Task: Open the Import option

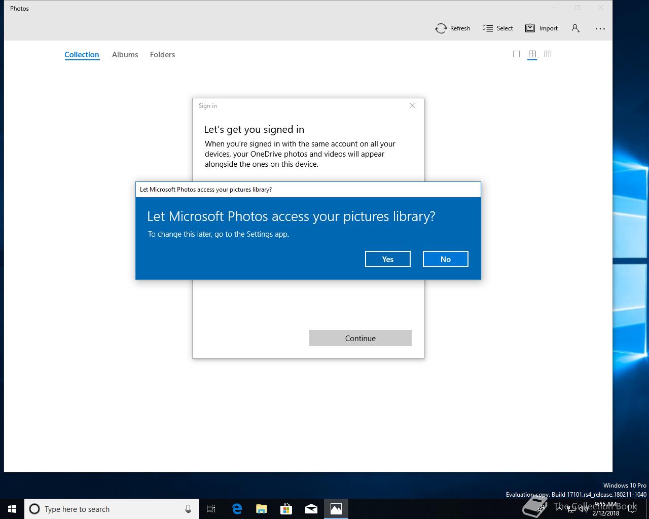Action: click(541, 28)
